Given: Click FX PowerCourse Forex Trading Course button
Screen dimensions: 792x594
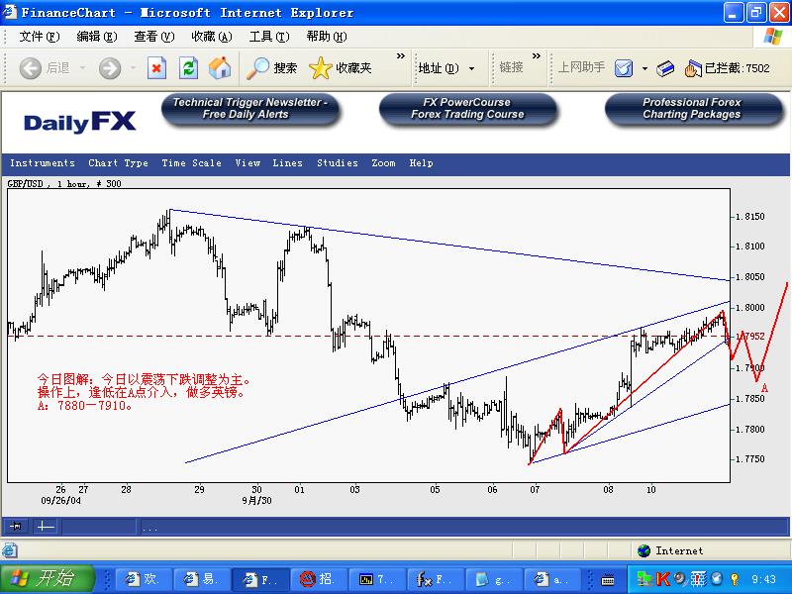Looking at the screenshot, I should [467, 109].
